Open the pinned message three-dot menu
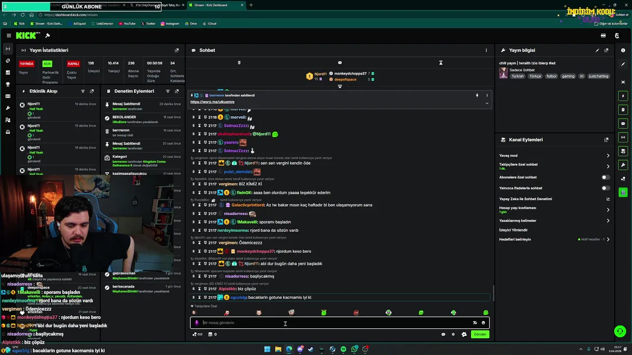This screenshot has height=355, width=632. [x=487, y=95]
